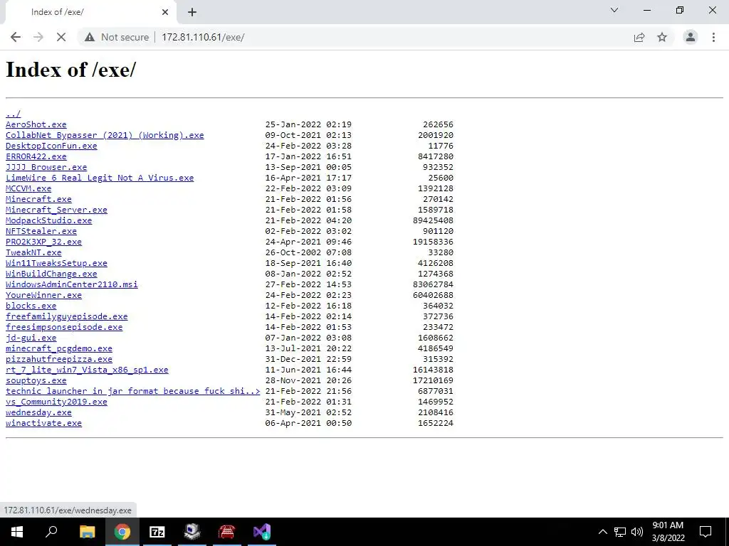Click the Minecraft_Server.exe link

click(56, 210)
